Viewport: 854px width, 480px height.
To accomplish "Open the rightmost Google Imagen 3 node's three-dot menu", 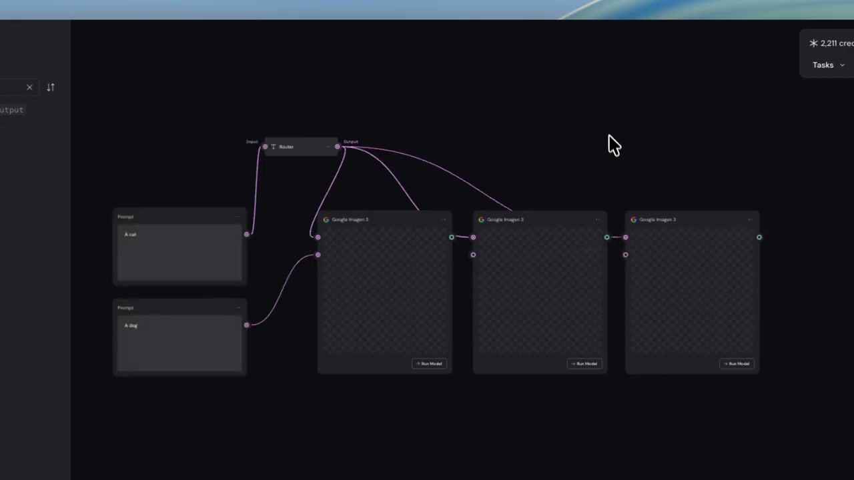I will coord(750,219).
